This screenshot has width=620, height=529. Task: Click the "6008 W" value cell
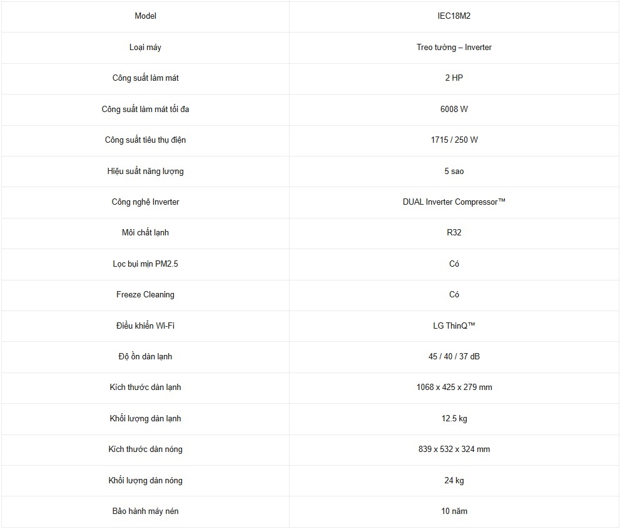[454, 110]
